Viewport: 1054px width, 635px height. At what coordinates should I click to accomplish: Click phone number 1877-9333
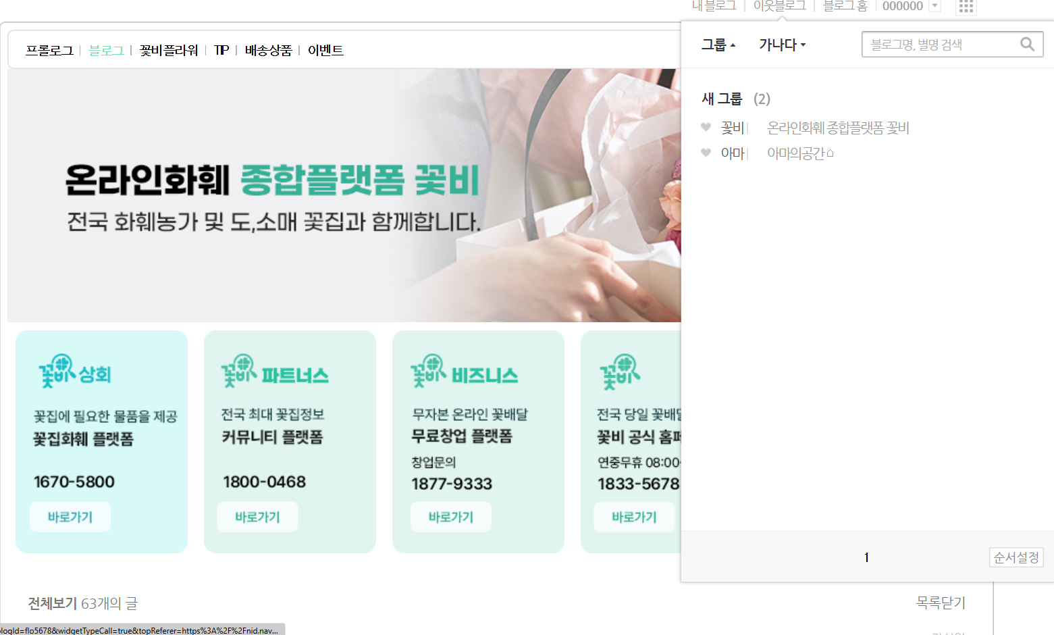tap(452, 484)
